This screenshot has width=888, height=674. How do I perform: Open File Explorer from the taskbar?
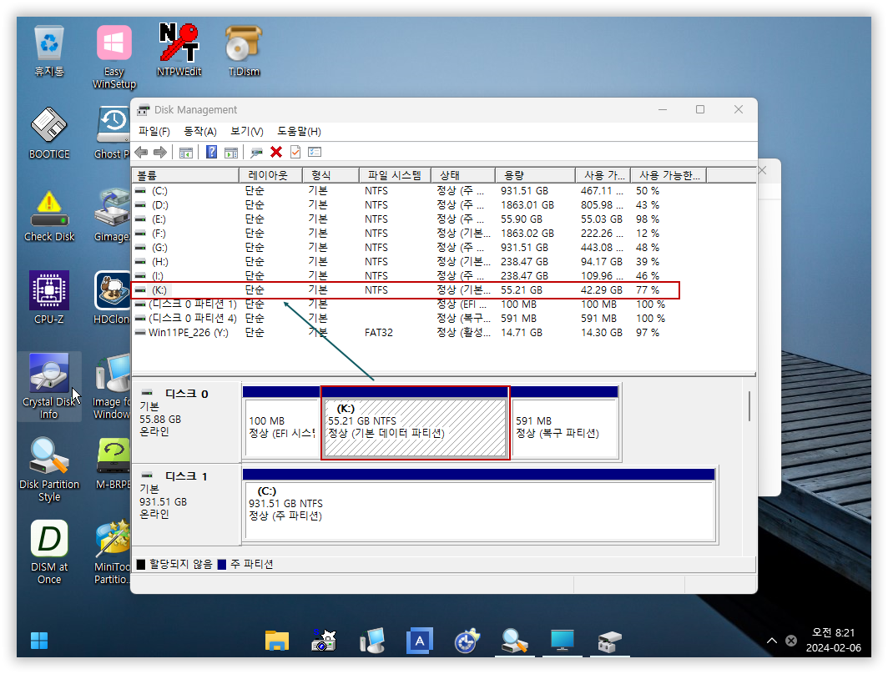pyautogui.click(x=277, y=641)
